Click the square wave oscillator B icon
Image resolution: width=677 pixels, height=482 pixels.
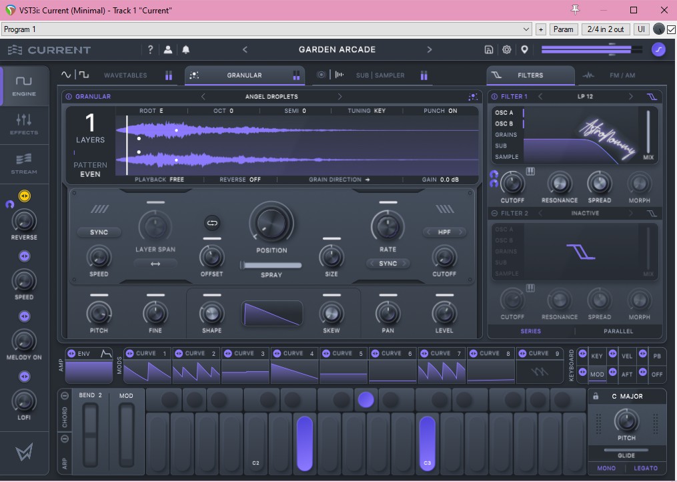(84, 75)
